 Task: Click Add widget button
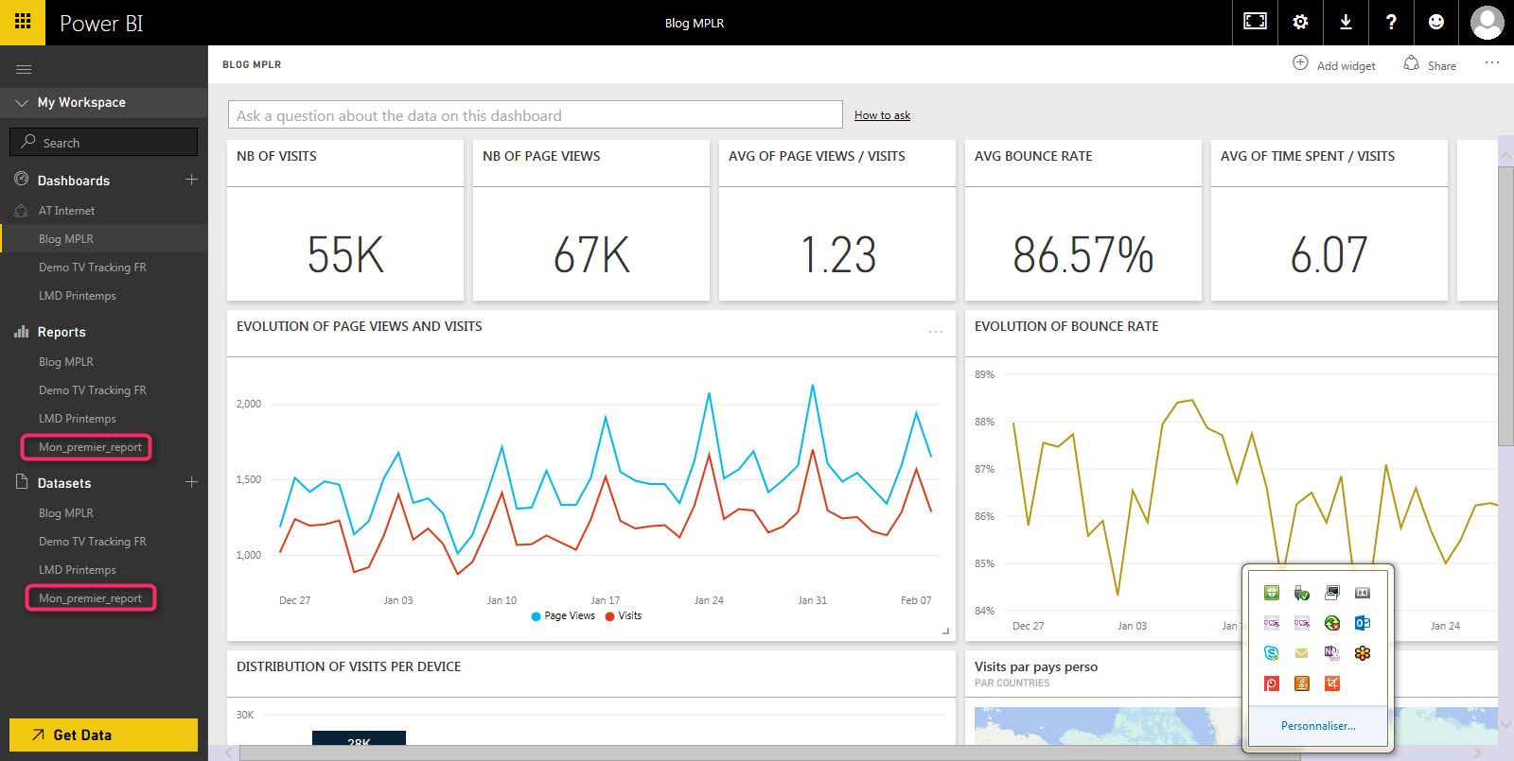click(x=1334, y=65)
